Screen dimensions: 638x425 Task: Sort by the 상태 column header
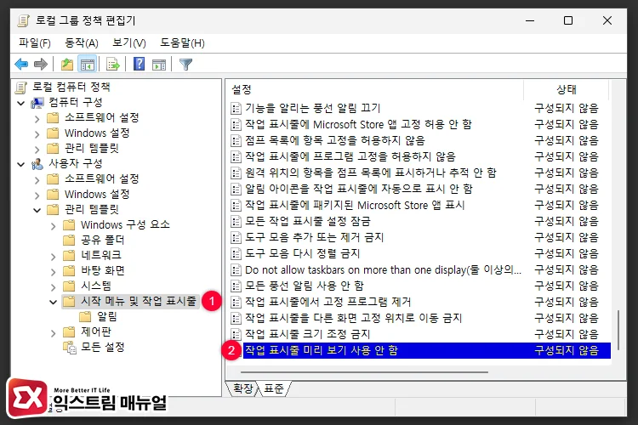click(x=566, y=89)
